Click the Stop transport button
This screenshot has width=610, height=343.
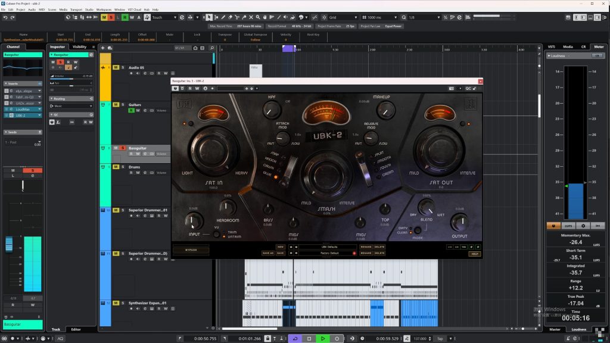pyautogui.click(x=309, y=339)
